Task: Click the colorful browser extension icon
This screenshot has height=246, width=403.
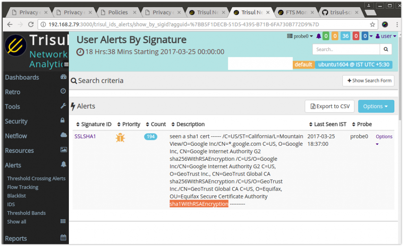Action: [385, 24]
